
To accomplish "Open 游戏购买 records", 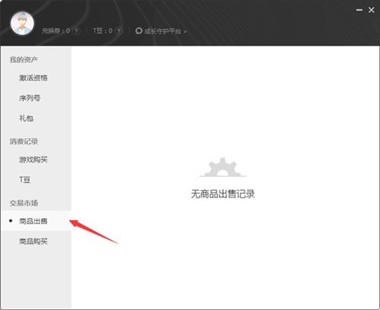I will 33,160.
